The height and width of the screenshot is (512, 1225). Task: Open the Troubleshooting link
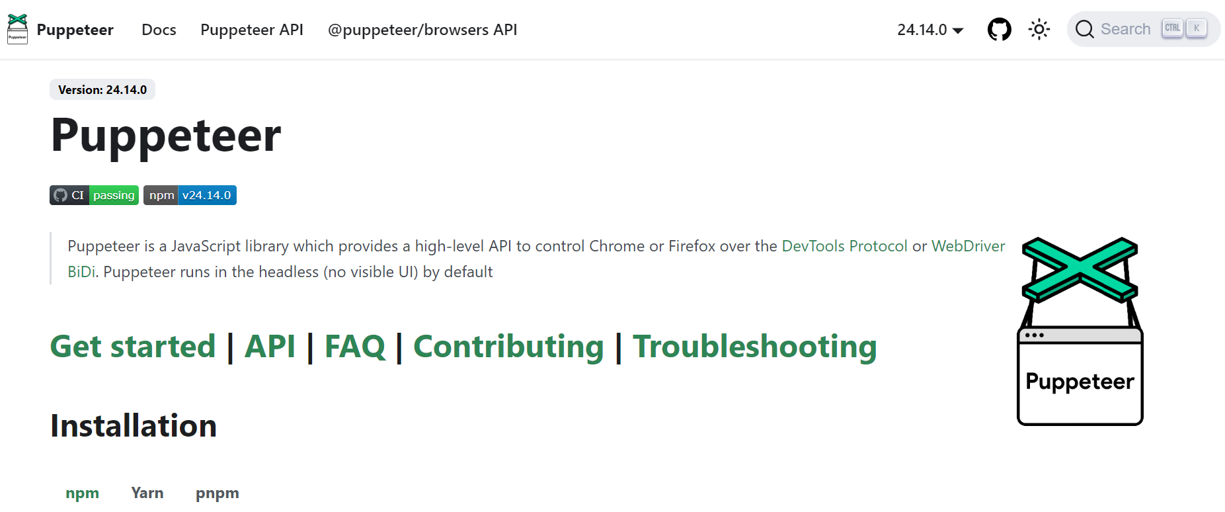pos(754,347)
